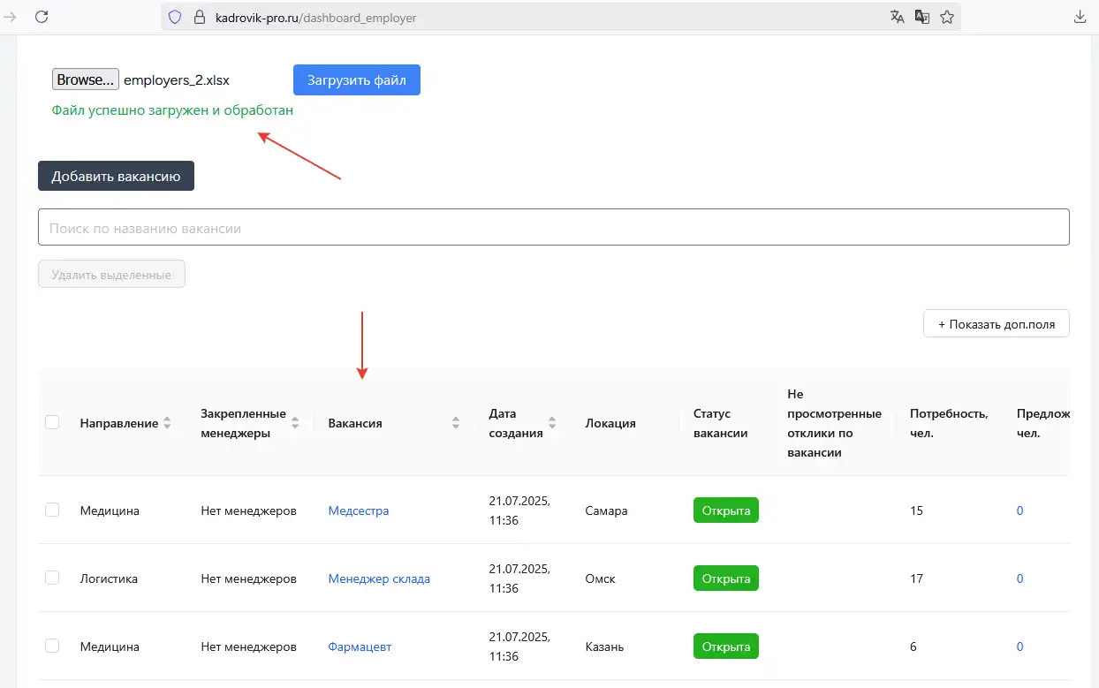The image size is (1099, 688).
Task: Sort table by Направление column arrows
Action: (167, 423)
